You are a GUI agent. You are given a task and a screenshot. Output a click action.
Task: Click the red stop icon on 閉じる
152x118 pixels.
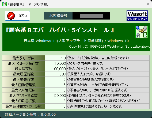pos(11,16)
